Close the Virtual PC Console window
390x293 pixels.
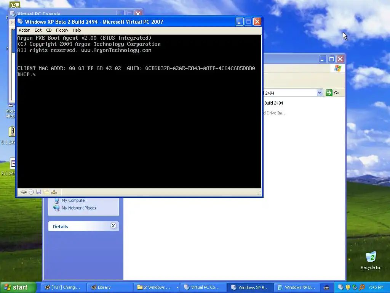(138, 13)
